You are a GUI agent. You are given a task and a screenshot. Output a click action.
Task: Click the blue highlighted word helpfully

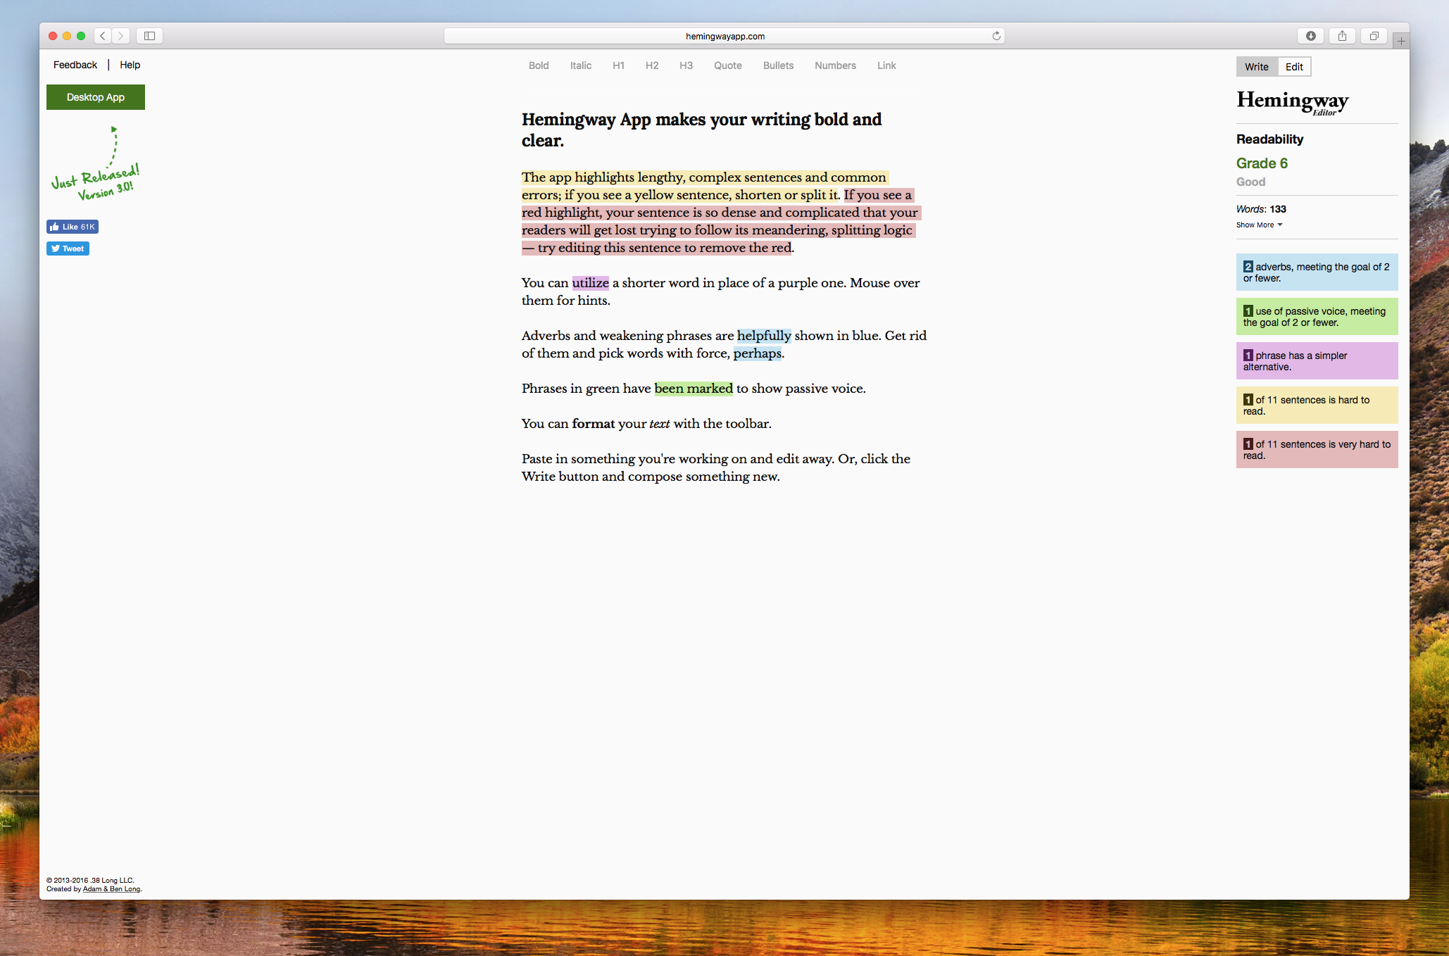(764, 336)
